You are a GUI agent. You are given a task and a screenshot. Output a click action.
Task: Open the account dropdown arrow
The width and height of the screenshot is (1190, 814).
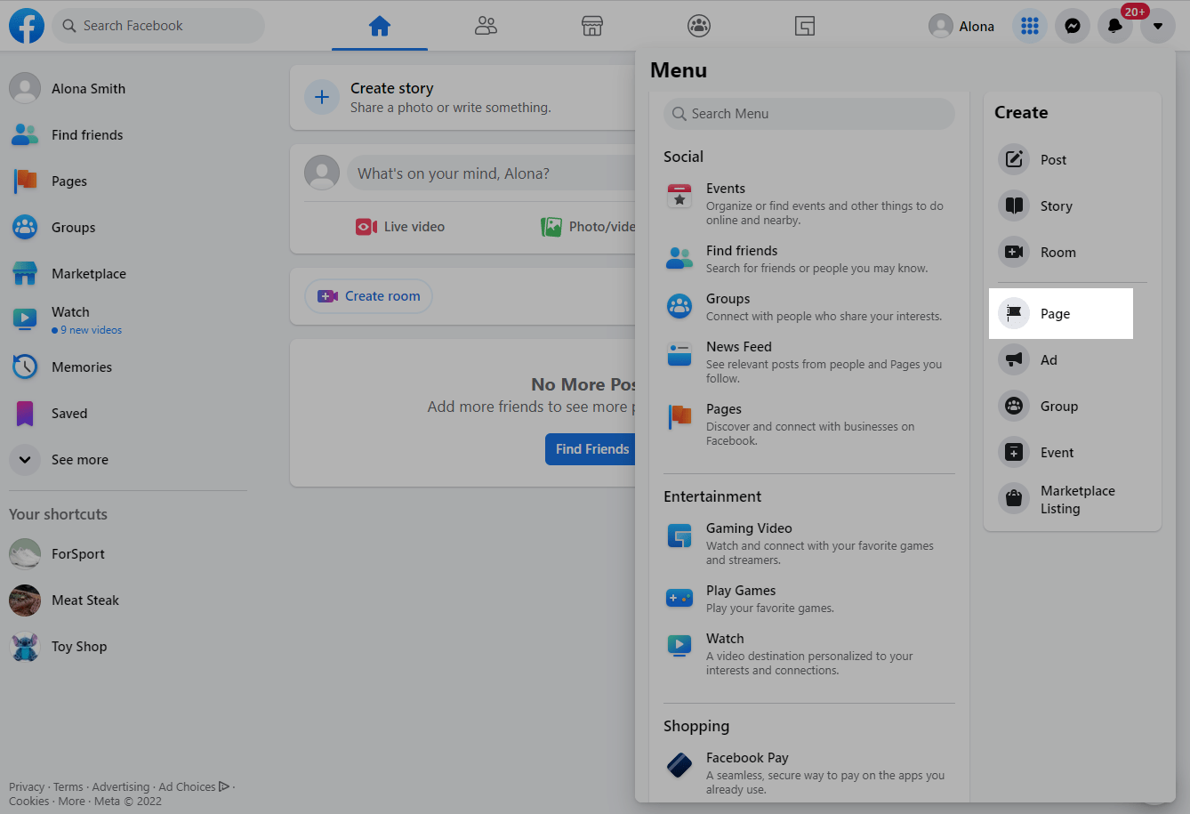(x=1157, y=27)
